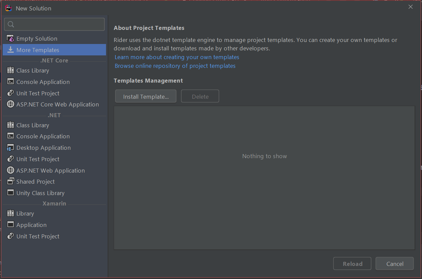Click the Unity Class Library icon
422x279 pixels.
10,193
